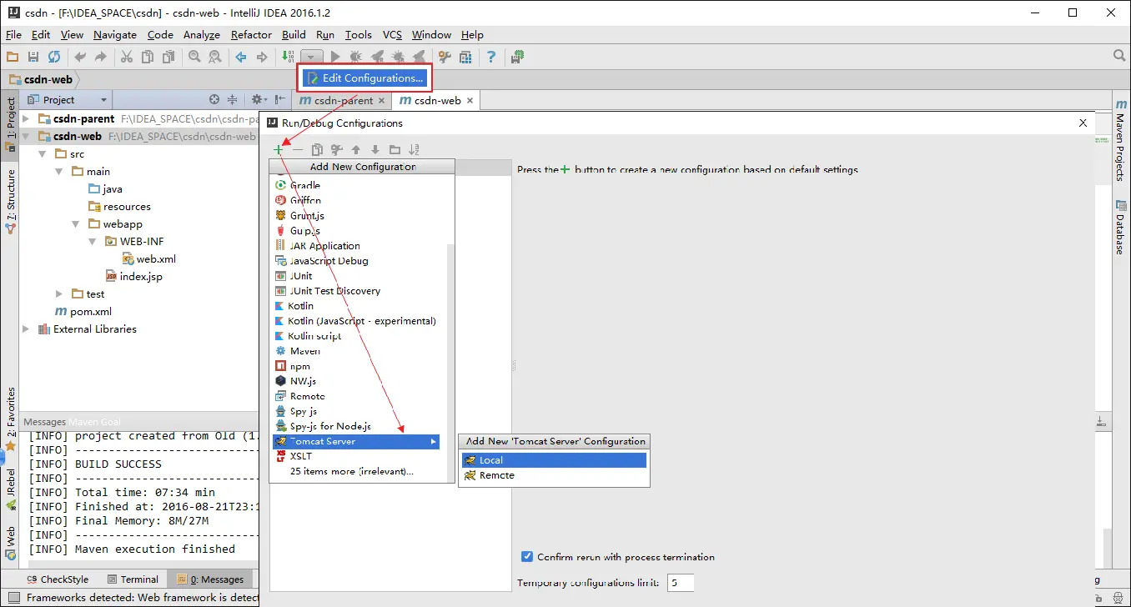1131x607 pixels.
Task: Open the File menu
Action: [x=13, y=34]
